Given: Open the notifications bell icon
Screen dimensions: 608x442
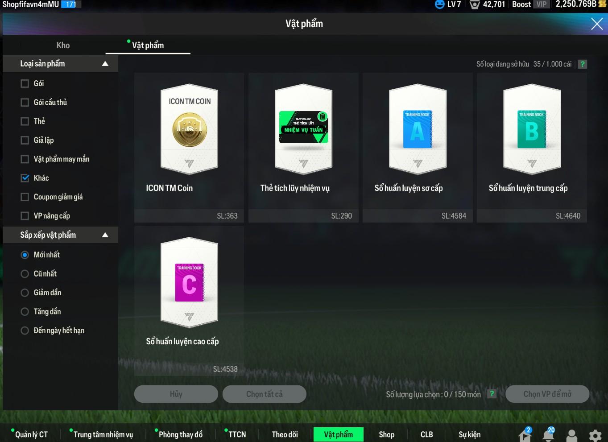Looking at the screenshot, I should (x=548, y=435).
